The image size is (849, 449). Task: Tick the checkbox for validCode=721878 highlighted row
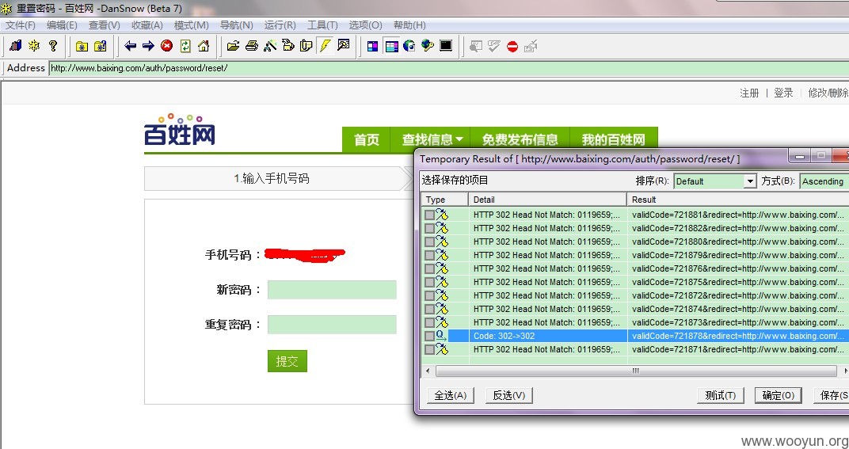[x=429, y=337]
